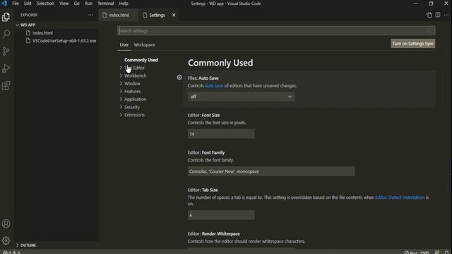Click the auto save link in description
Screen dimensions: 452x254
point(214,86)
